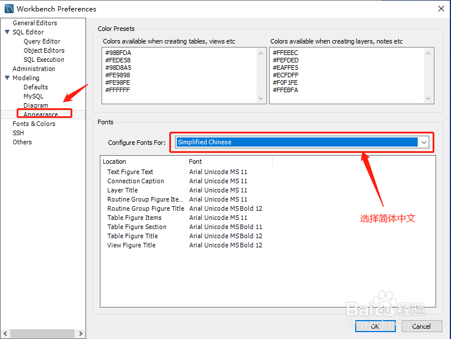This screenshot has height=339, width=451.
Task: Edit font value for Layer Title
Action: coord(218,190)
